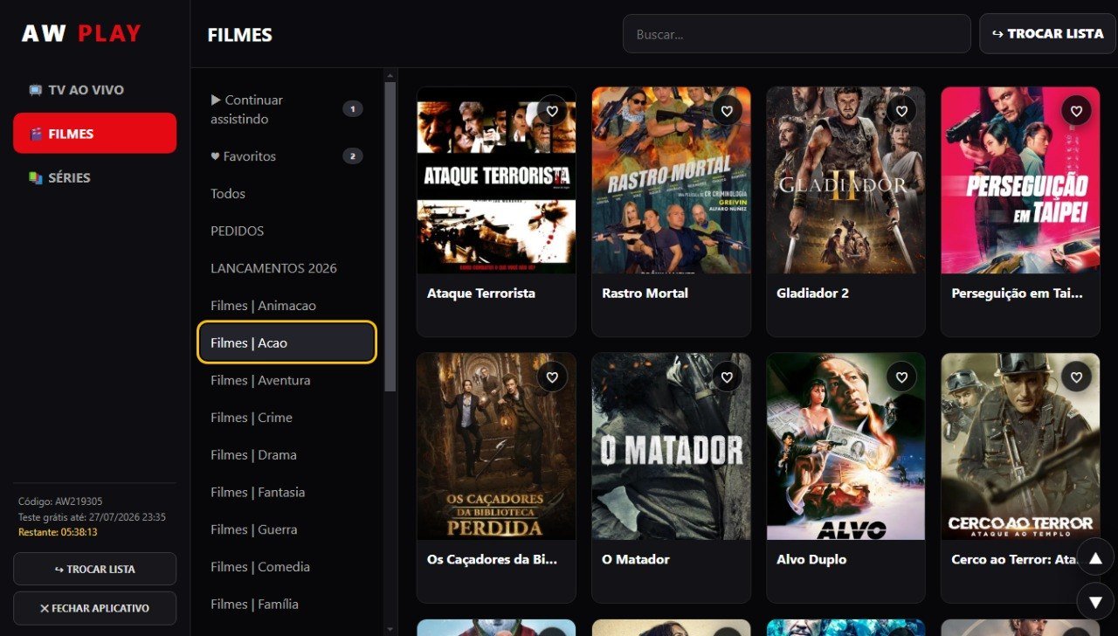Click the heart icon on O Matador
The height and width of the screenshot is (636, 1118).
727,377
